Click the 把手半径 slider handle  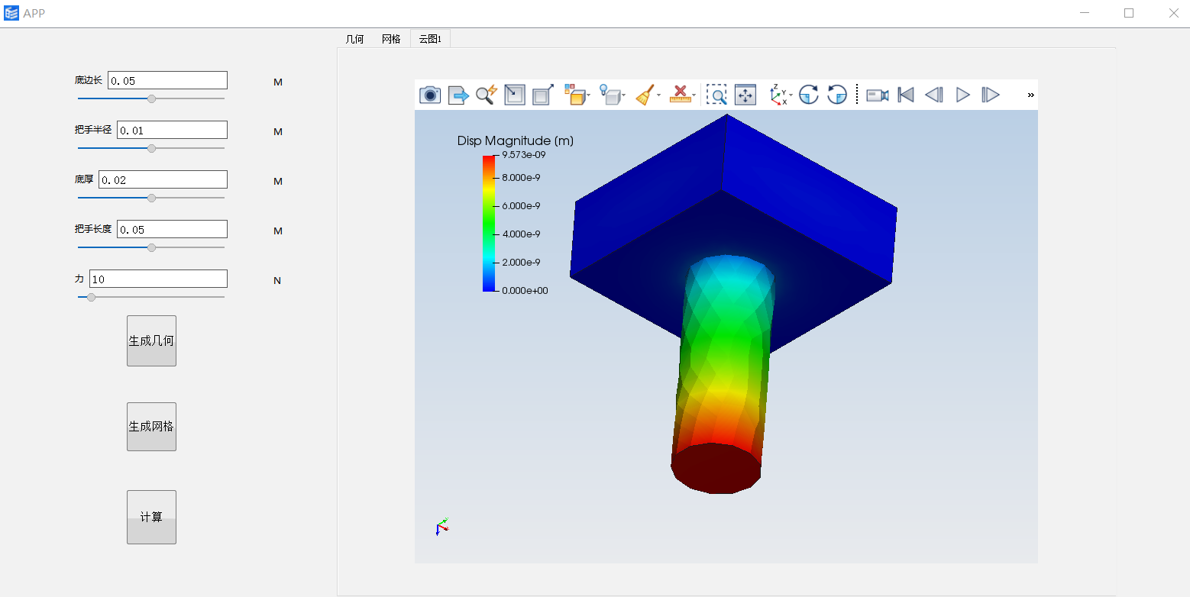point(151,148)
